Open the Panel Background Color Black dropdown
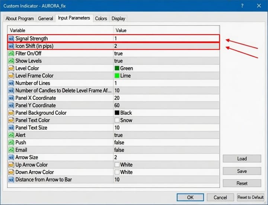268x205 pixels. tap(166, 113)
